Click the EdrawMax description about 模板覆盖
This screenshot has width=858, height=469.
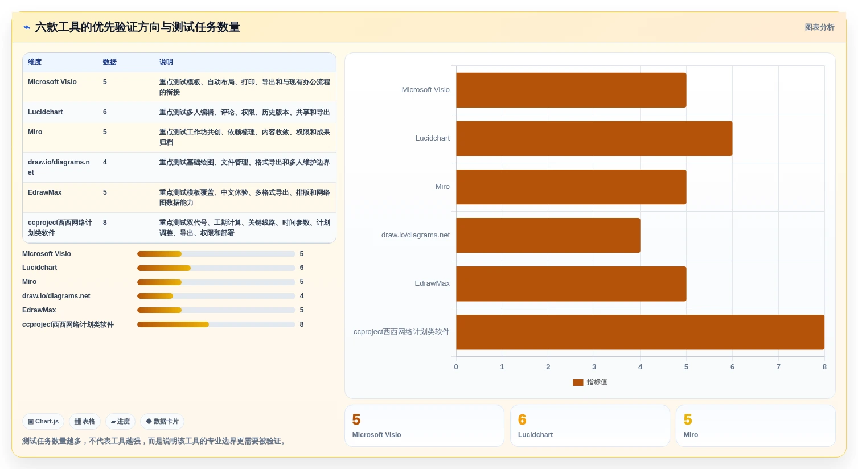[245, 198]
